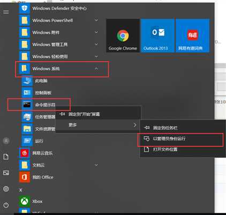Click the Xbox label
This screenshot has height=215, width=226.
point(37,202)
